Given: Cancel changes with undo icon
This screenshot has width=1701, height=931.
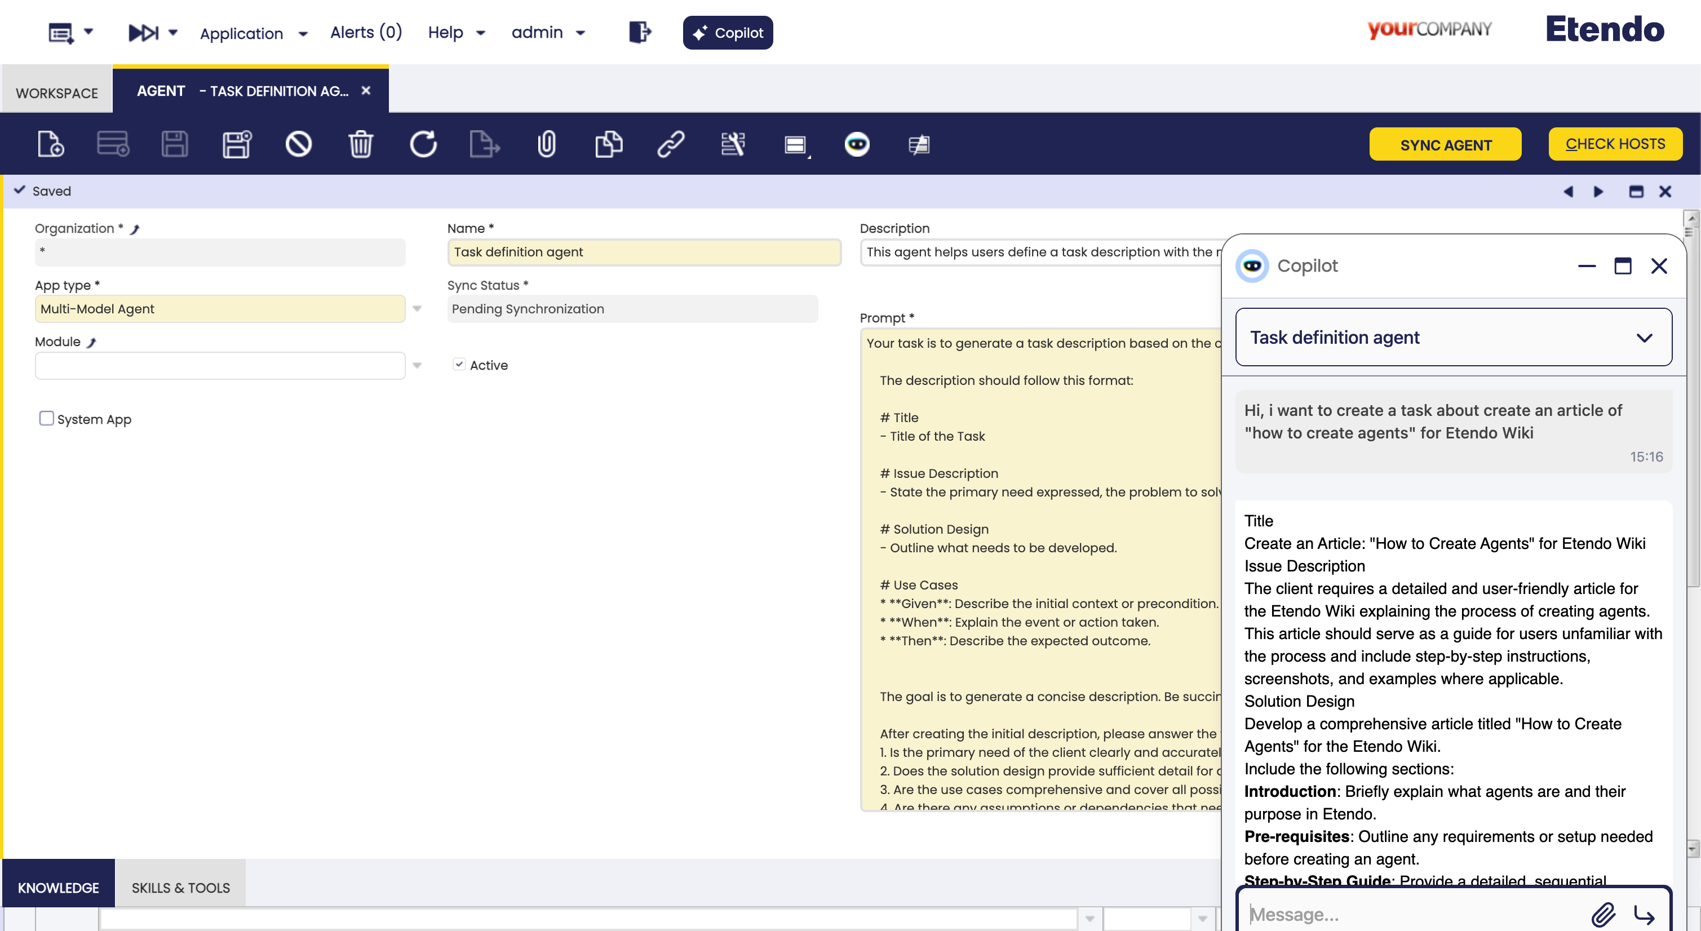Looking at the screenshot, I should click(299, 144).
